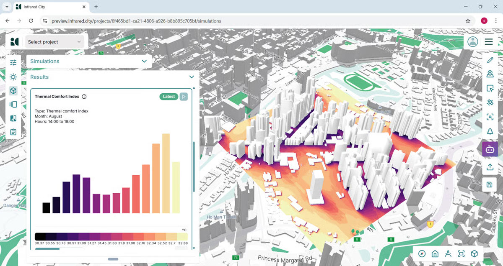This screenshot has width=503, height=266.
Task: Toggle the 3D cube view icon at bottom right
Action: tap(474, 253)
